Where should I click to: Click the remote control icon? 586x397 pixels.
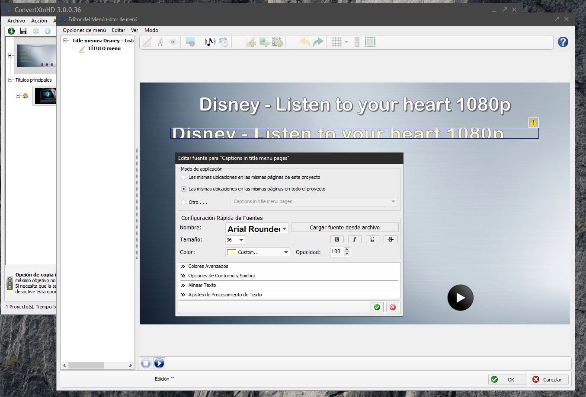(x=357, y=42)
